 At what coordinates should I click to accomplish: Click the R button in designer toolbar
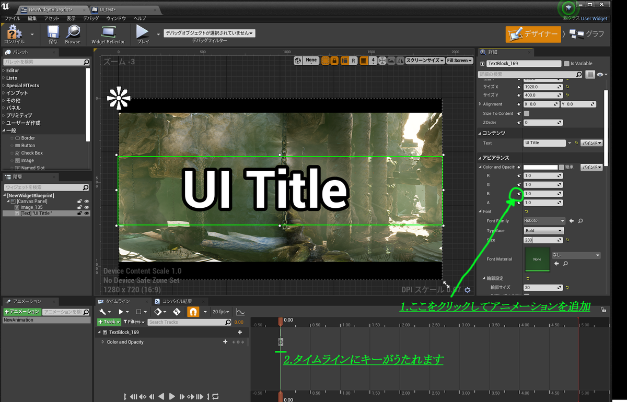pyautogui.click(x=353, y=61)
